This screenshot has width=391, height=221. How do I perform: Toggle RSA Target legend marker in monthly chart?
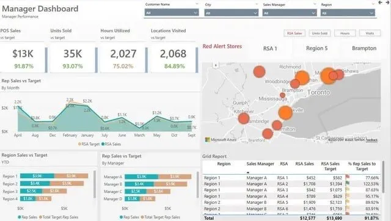79,144
